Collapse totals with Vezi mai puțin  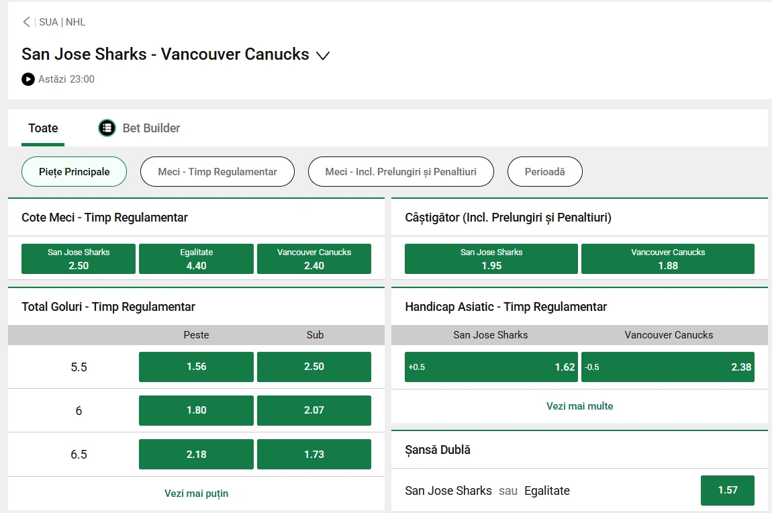tap(196, 493)
